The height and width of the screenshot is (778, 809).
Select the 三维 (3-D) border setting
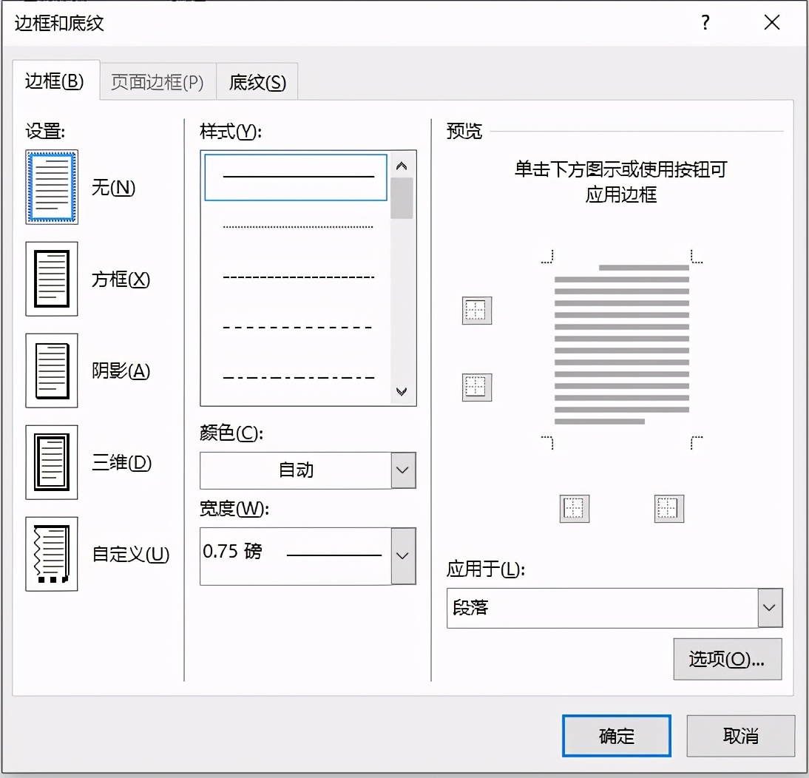pyautogui.click(x=51, y=462)
